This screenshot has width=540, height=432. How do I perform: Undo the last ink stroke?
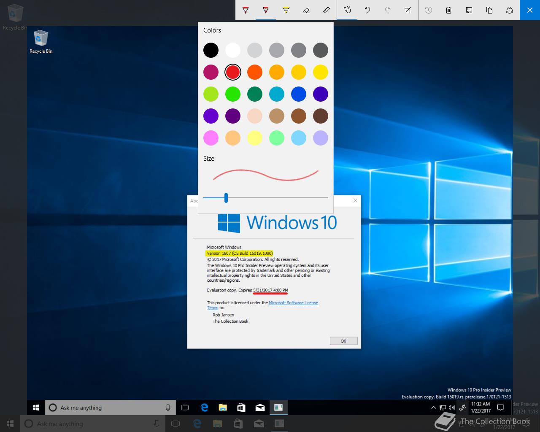coord(367,10)
